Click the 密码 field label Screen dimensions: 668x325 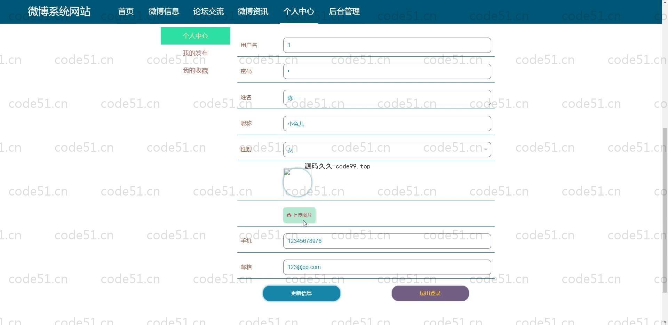click(246, 71)
